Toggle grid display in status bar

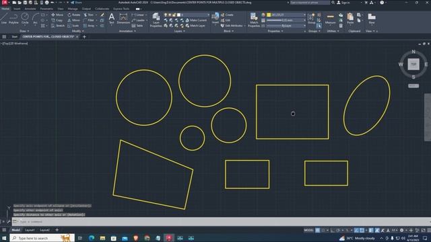click(317, 230)
